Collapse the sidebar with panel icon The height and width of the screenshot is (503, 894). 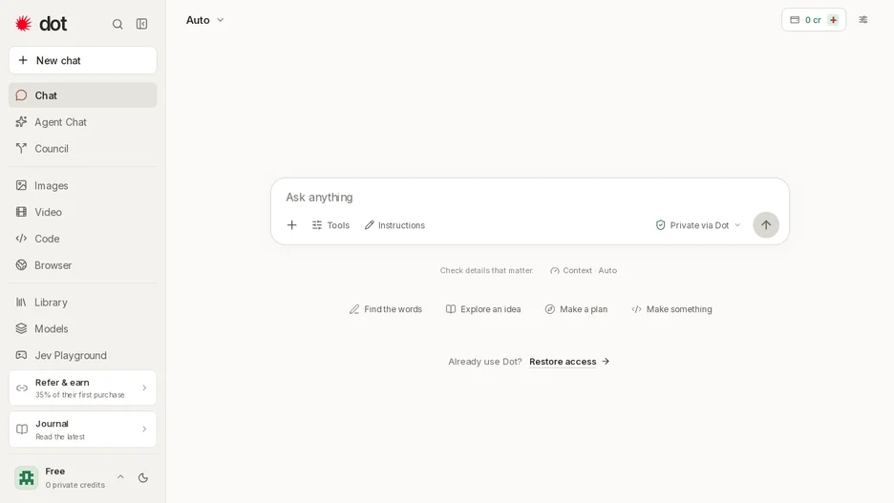[142, 24]
